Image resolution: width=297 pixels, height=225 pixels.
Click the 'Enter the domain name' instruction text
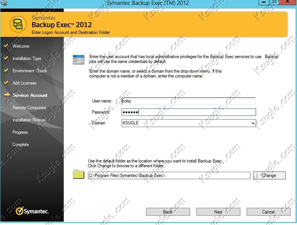[155, 73]
